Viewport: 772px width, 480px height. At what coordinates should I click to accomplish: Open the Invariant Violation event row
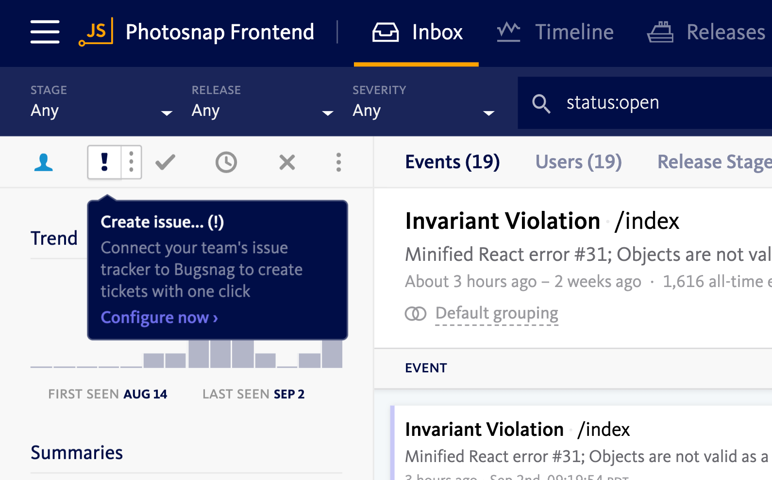(581, 442)
